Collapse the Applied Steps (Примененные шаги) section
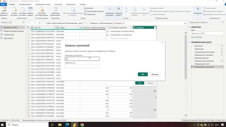Image resolution: width=226 pixels, height=127 pixels. [190, 42]
